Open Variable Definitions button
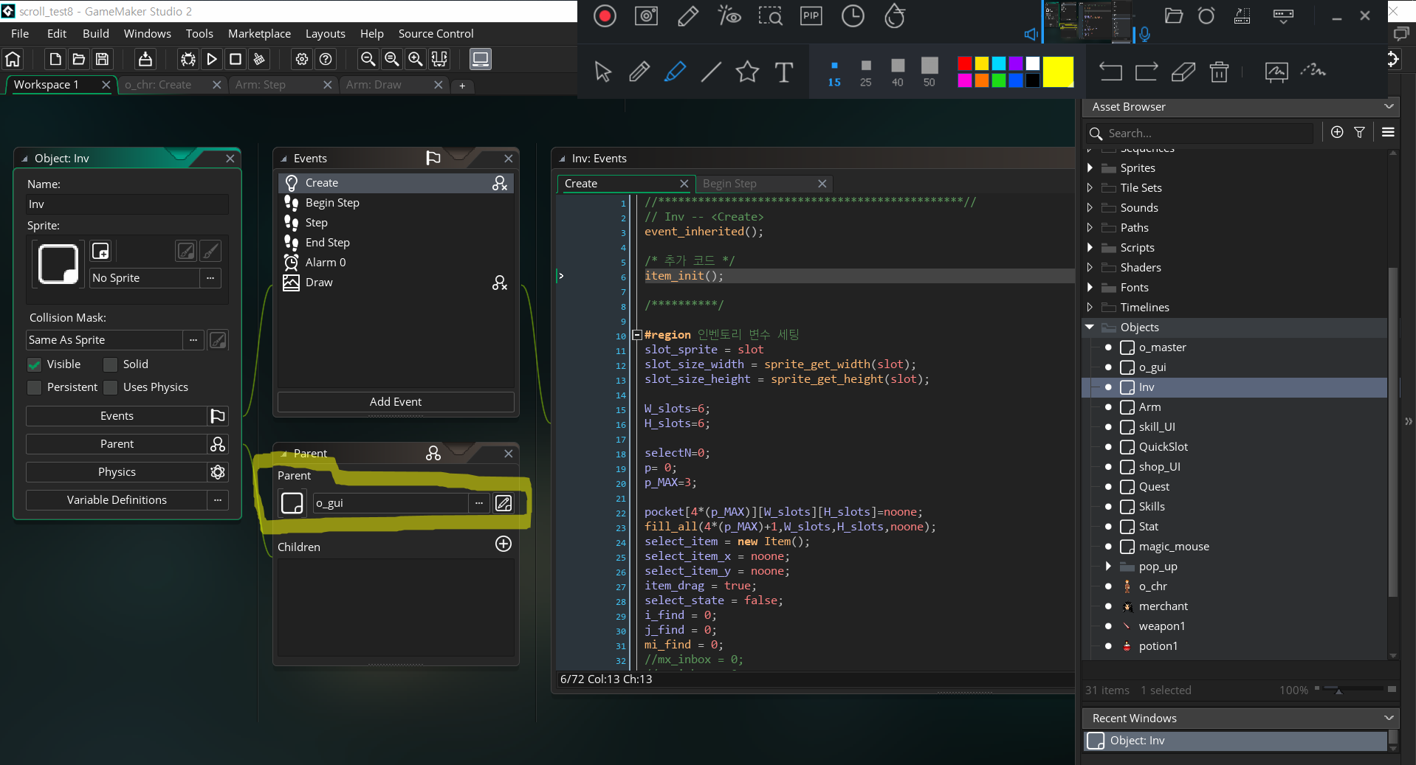This screenshot has width=1416, height=765. coord(117,500)
